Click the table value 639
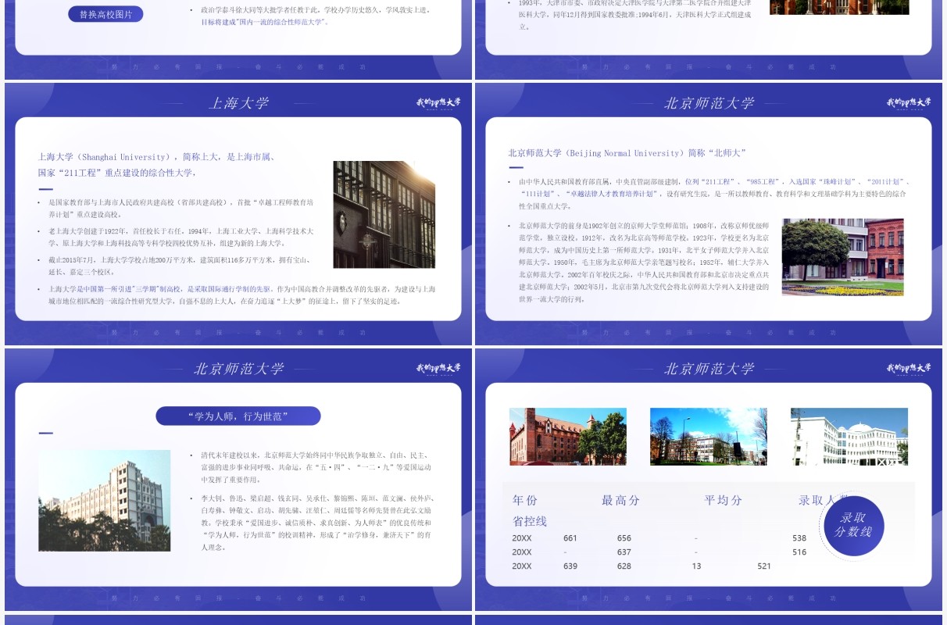 [570, 566]
